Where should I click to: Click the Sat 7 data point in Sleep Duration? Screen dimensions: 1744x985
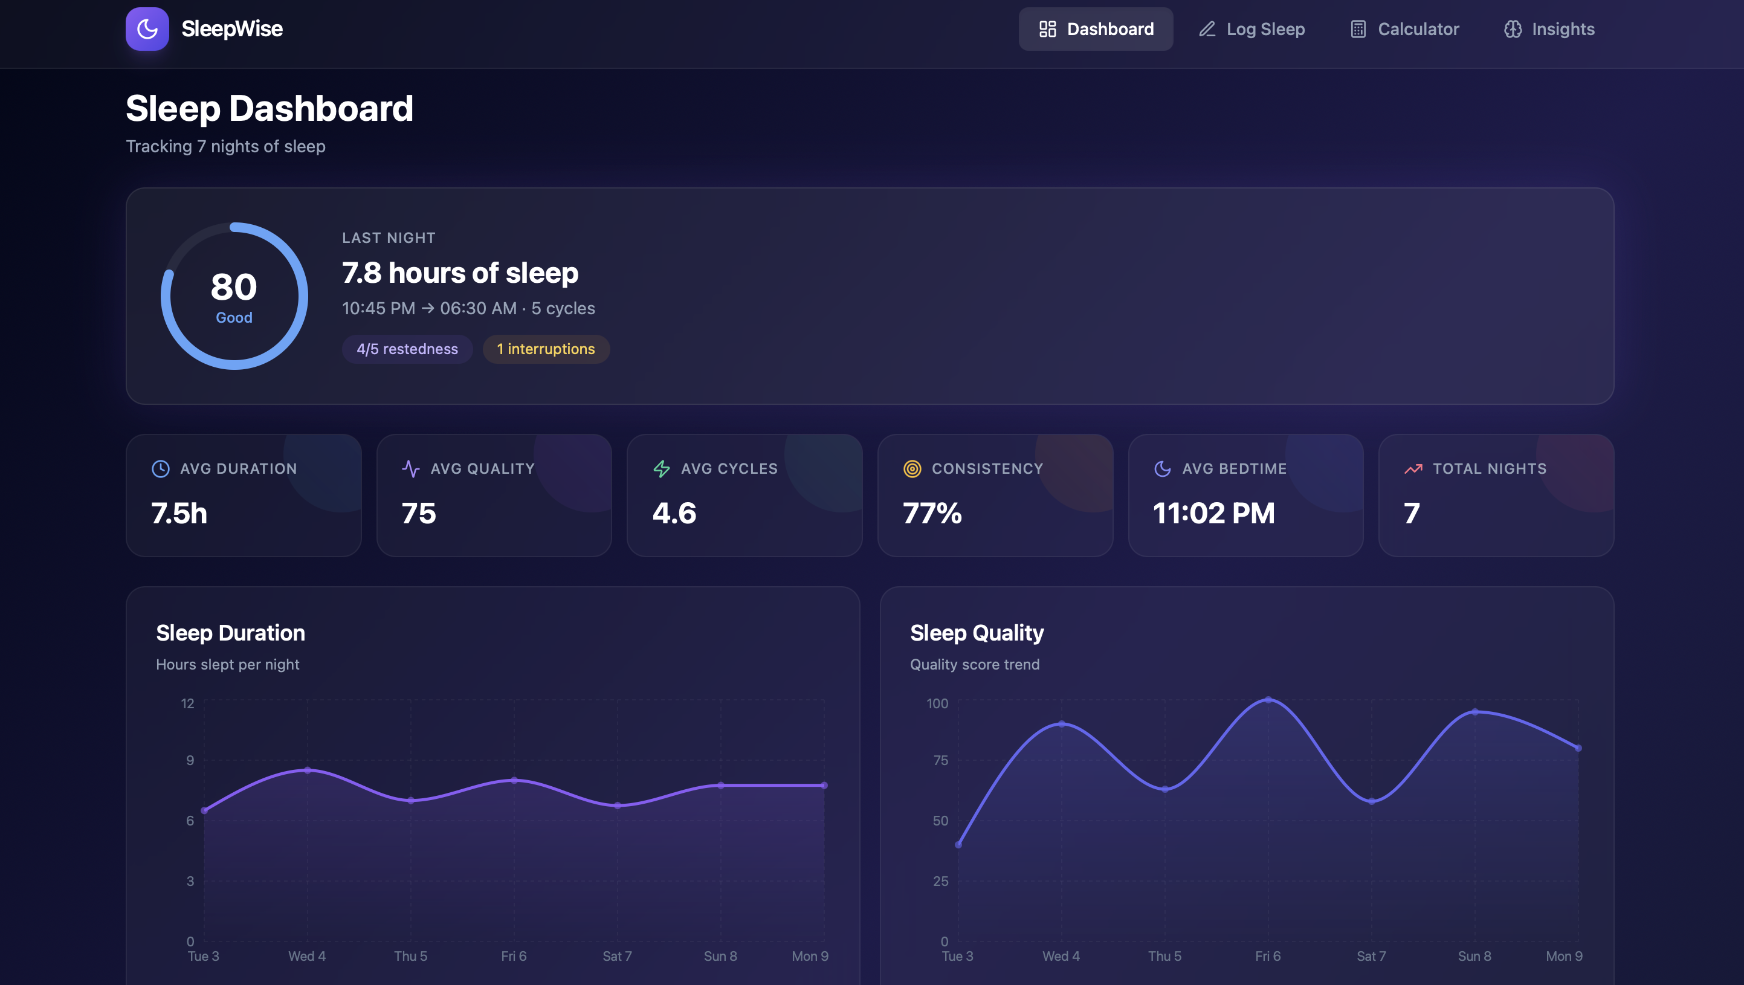coord(618,806)
